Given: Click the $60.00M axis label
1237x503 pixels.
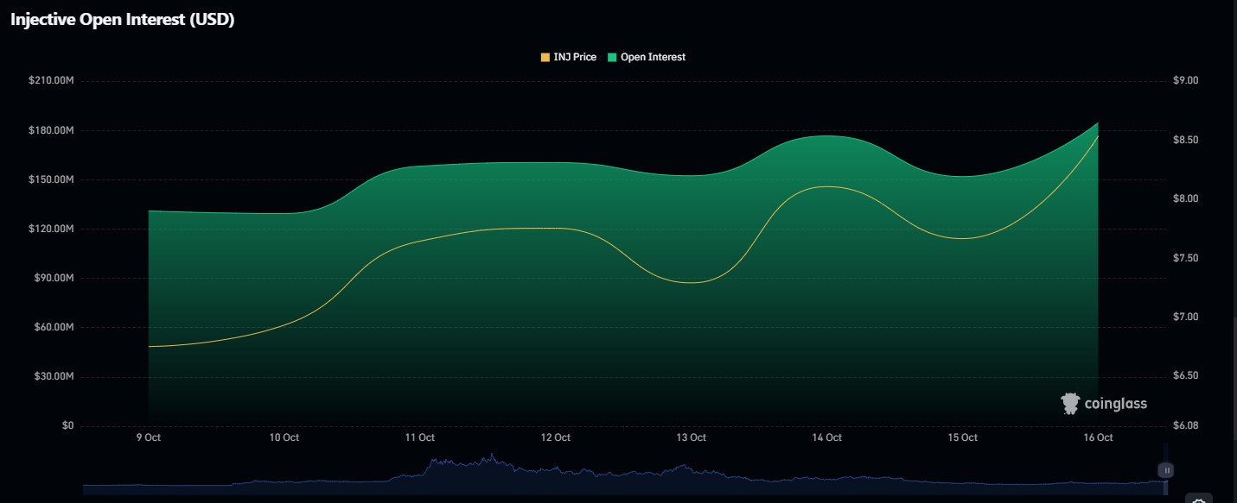Looking at the screenshot, I should click(x=54, y=327).
